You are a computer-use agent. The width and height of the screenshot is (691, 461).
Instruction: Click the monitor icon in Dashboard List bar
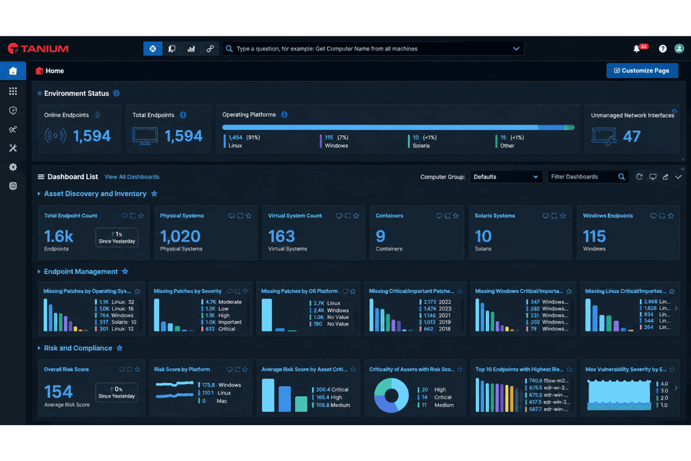(653, 177)
